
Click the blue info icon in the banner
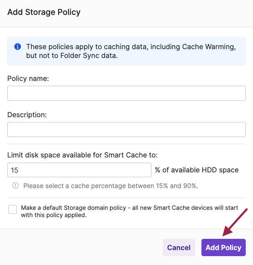click(x=17, y=47)
